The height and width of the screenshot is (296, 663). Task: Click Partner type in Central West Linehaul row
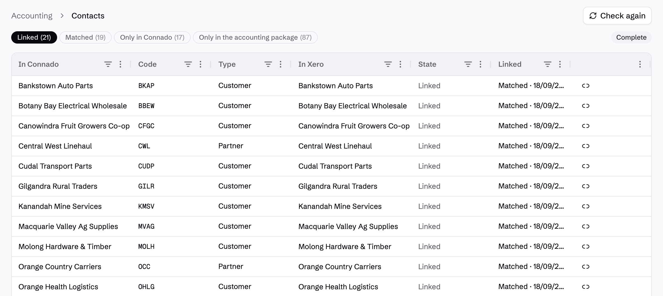click(231, 146)
